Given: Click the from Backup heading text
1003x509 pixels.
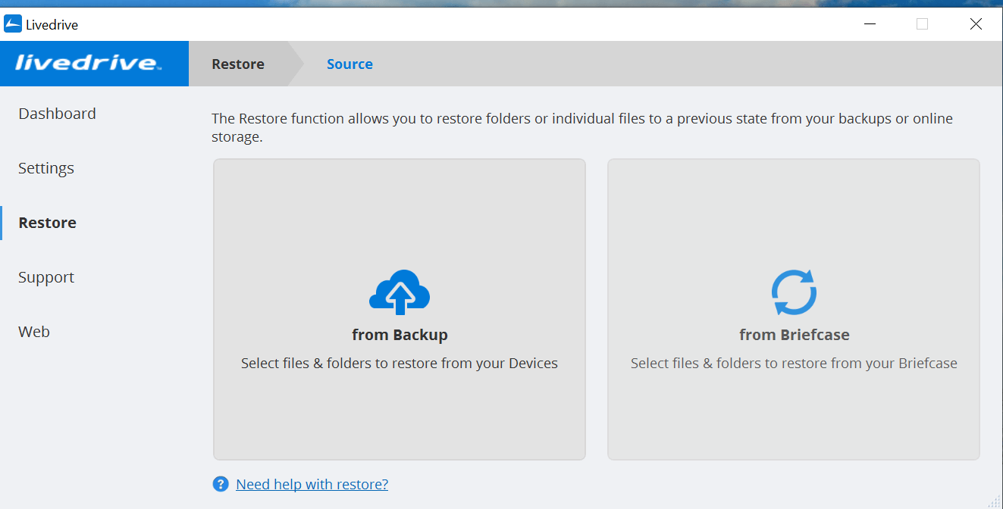Looking at the screenshot, I should (400, 334).
